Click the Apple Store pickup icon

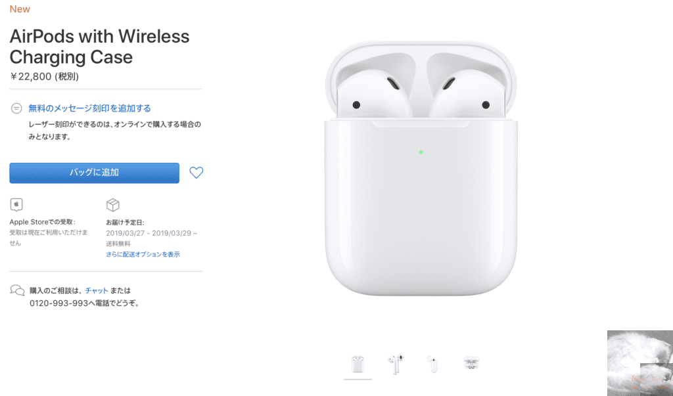tap(16, 205)
